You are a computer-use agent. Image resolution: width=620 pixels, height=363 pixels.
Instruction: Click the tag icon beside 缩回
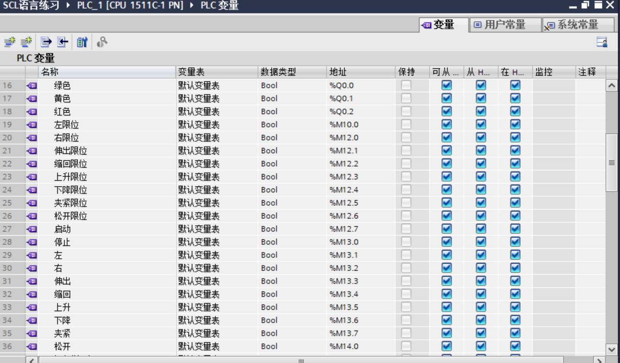[x=32, y=294]
